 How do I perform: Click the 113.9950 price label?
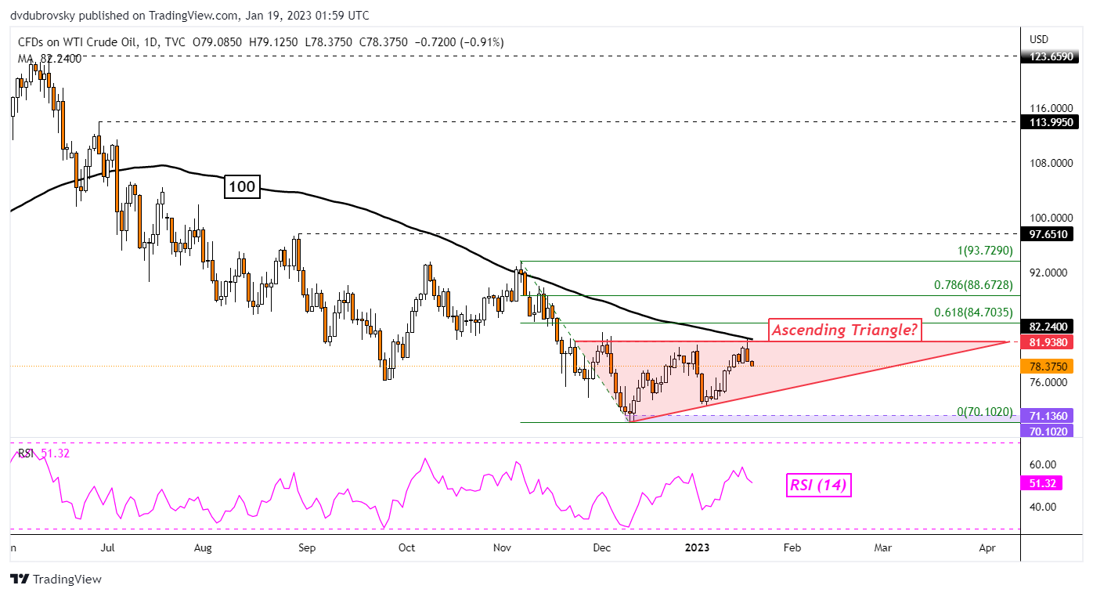1052,121
